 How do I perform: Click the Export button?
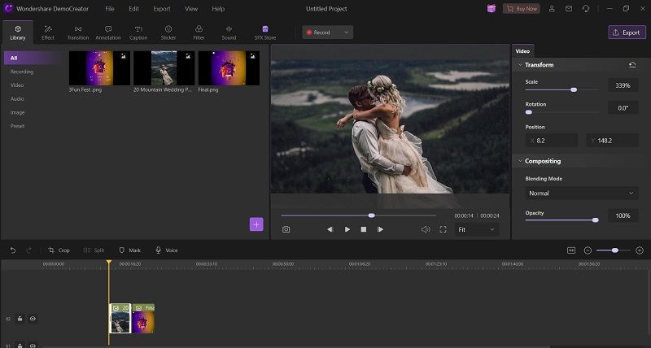tap(627, 33)
